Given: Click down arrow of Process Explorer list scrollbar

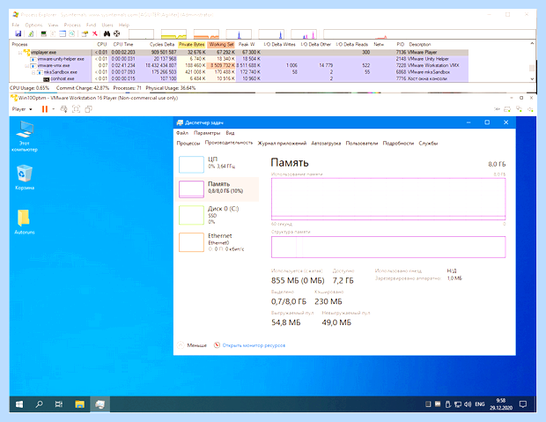Looking at the screenshot, I should pos(532,79).
